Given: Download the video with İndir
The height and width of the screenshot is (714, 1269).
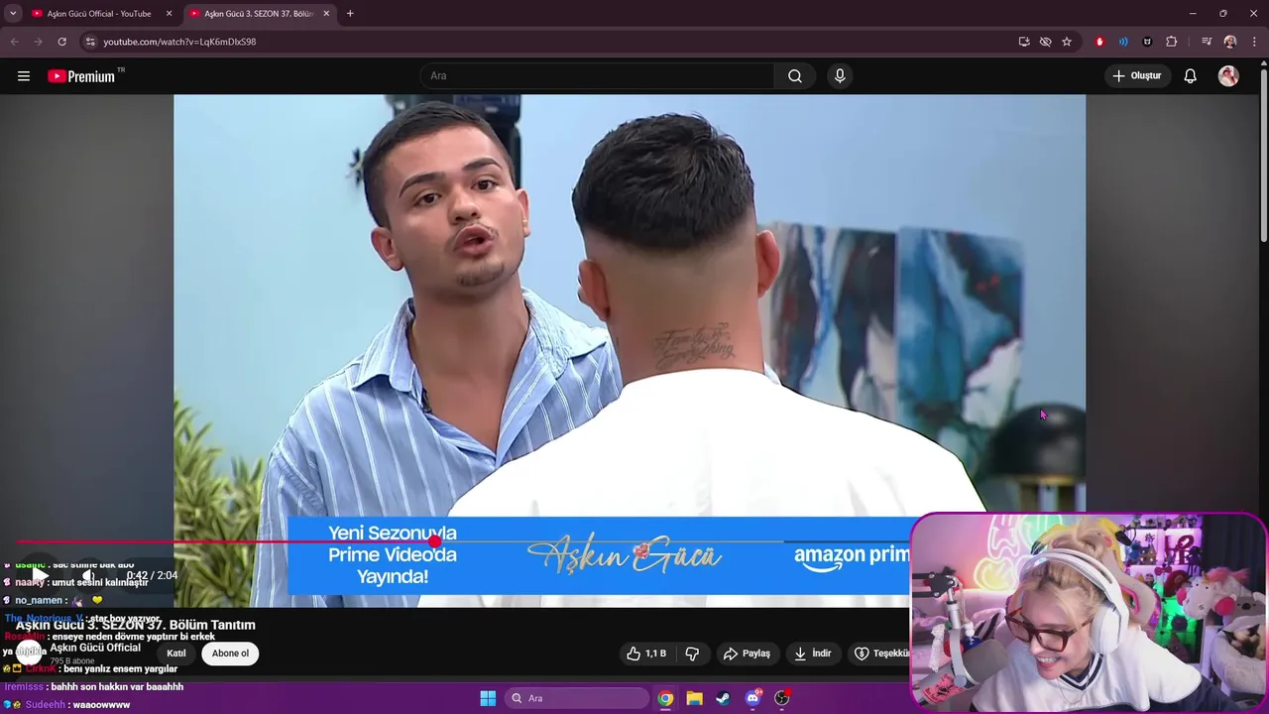Looking at the screenshot, I should pos(812,654).
